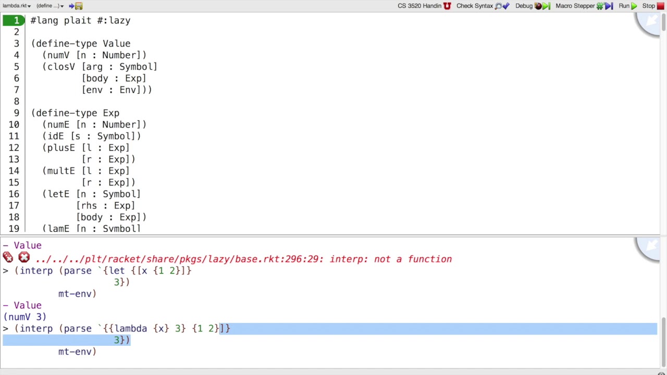Screen dimensions: 667x375
Task: Launch the Macro Stepper
Action: click(584, 6)
